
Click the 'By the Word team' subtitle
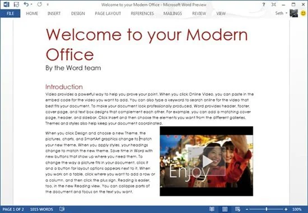(73, 68)
